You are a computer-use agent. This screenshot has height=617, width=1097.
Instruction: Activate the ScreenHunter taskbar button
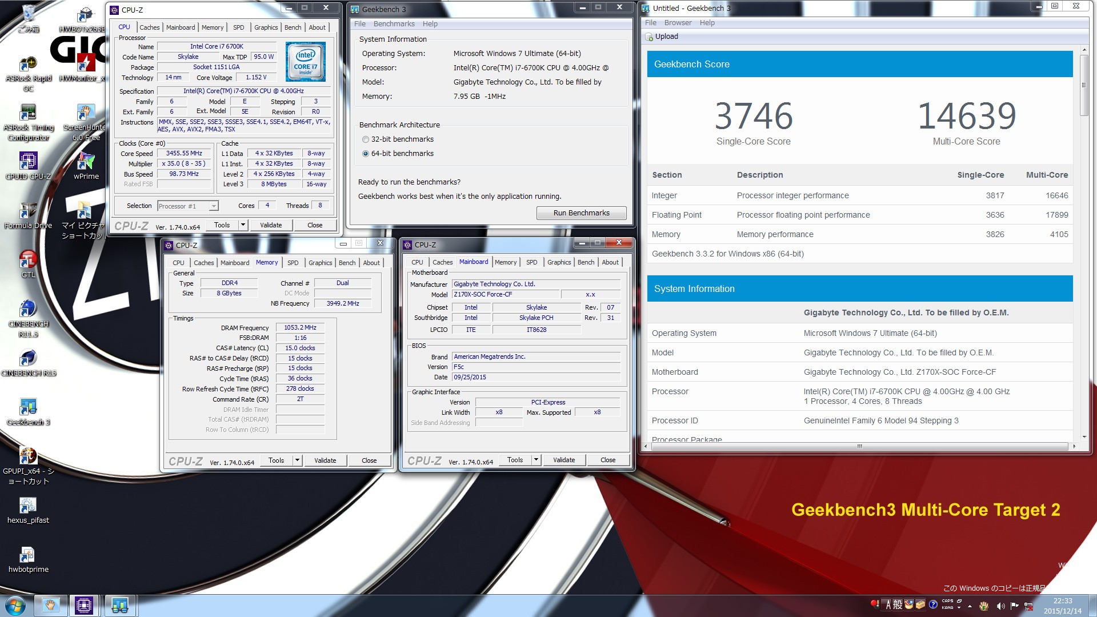click(x=50, y=605)
